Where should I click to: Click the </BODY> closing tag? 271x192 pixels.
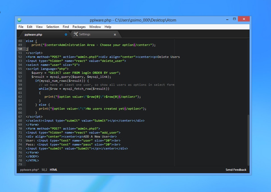click(32, 156)
